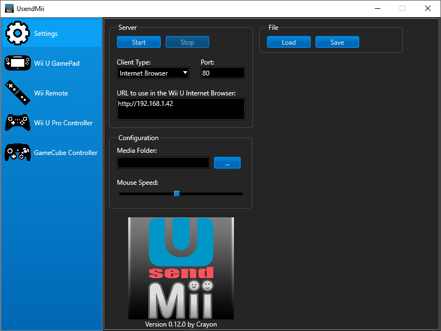Select GameCube Controller tab label
Screen dimensions: 441x331
(66, 153)
